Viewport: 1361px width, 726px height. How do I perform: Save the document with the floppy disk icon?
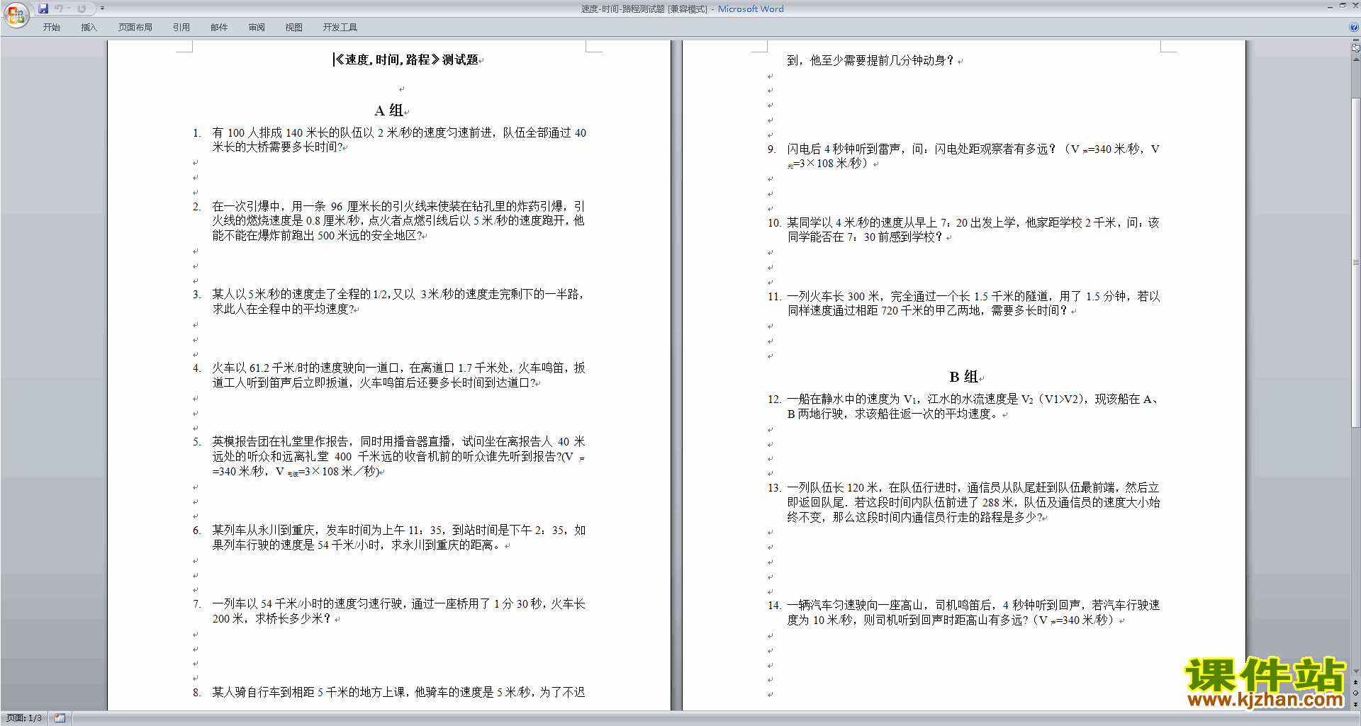pos(43,8)
